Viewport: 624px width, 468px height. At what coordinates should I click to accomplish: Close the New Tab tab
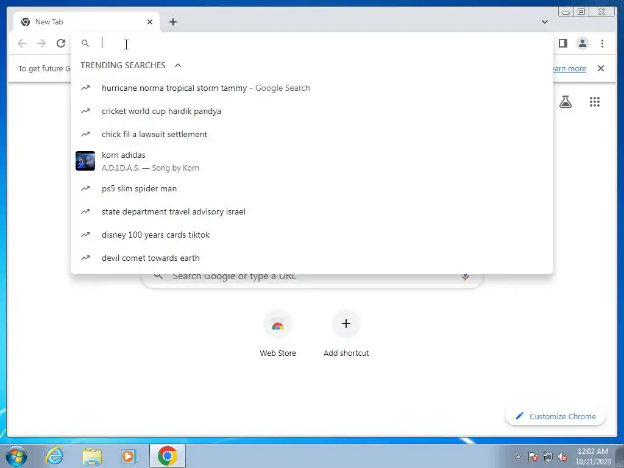150,22
